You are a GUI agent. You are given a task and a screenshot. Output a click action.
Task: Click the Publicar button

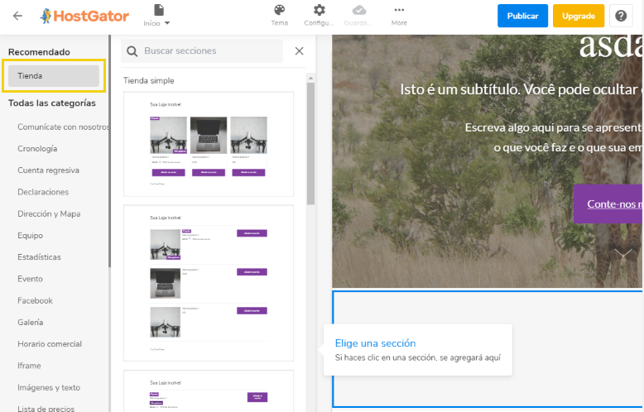[x=522, y=16]
